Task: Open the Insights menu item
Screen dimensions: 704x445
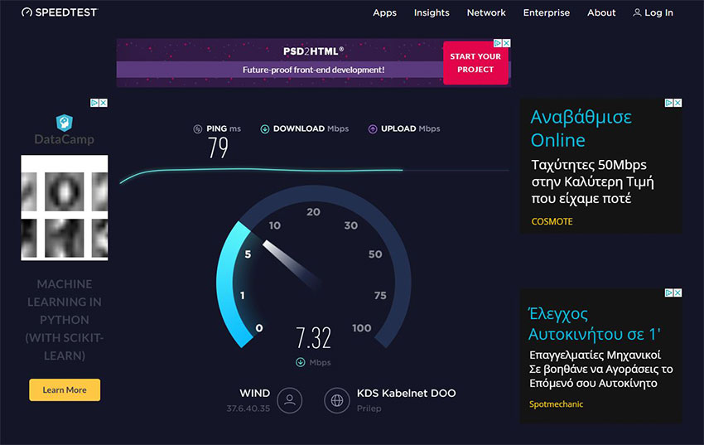Action: click(x=432, y=12)
